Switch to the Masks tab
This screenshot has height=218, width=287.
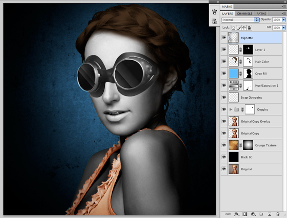(x=227, y=7)
